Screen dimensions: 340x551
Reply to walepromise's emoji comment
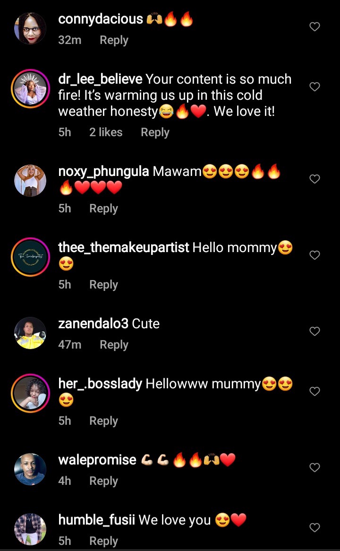point(103,481)
